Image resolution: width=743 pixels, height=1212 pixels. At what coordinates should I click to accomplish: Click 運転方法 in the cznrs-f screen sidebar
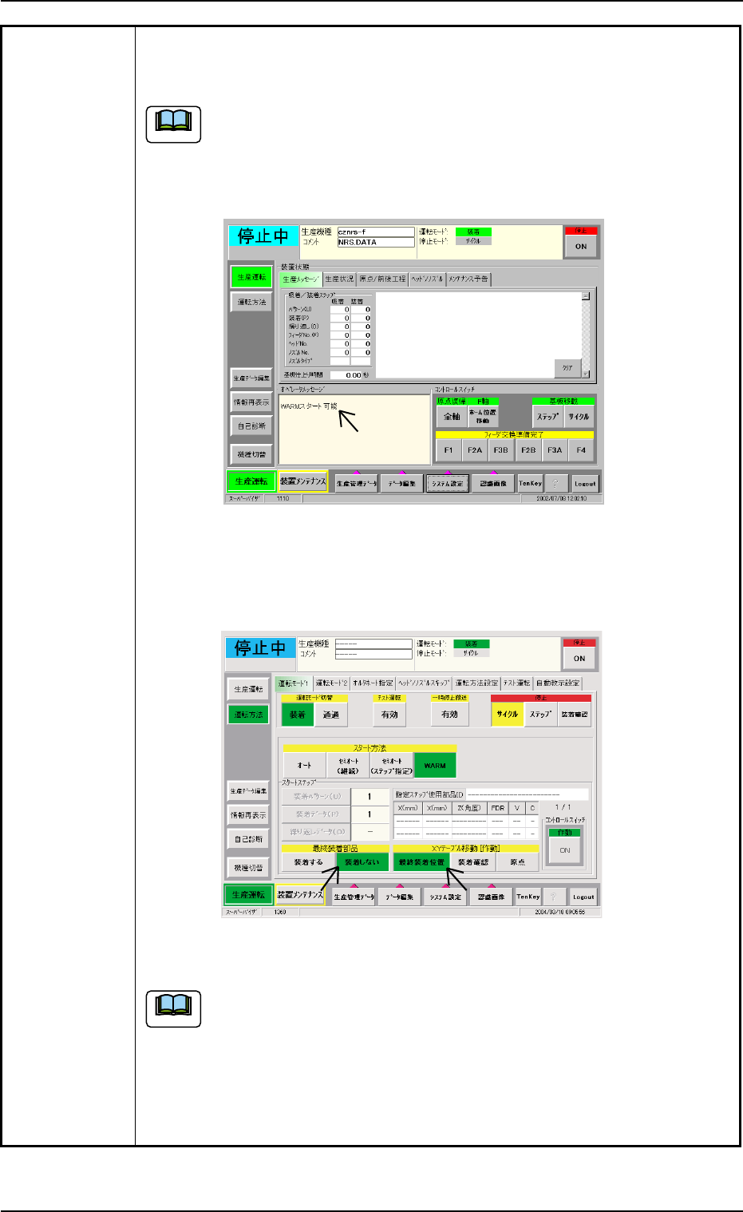pyautogui.click(x=251, y=303)
